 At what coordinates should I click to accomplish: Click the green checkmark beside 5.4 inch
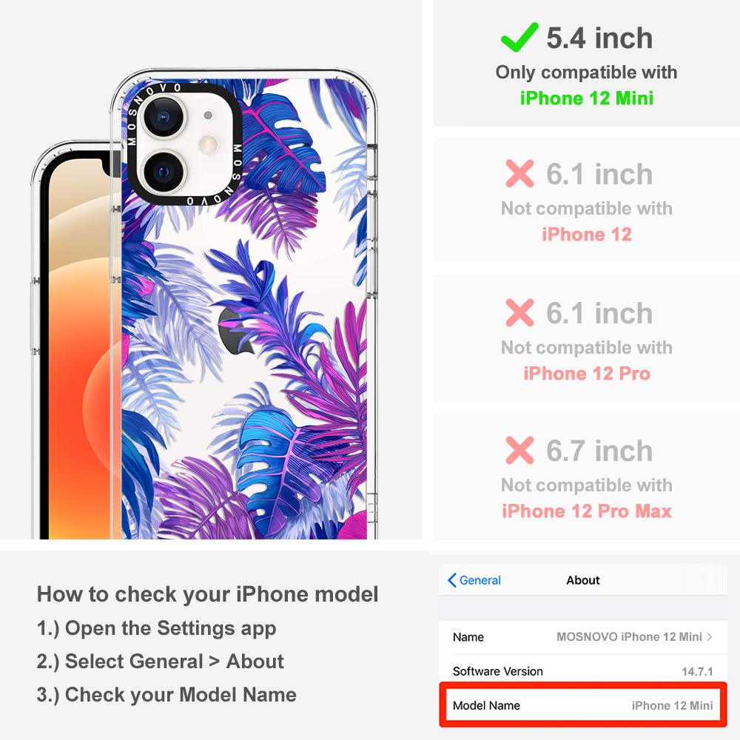[519, 37]
